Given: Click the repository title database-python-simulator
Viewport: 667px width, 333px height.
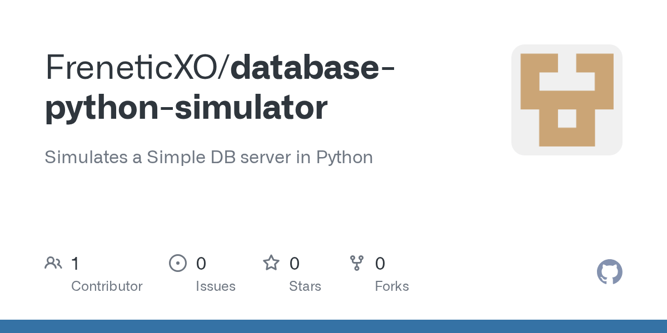Looking at the screenshot, I should 220,87.
